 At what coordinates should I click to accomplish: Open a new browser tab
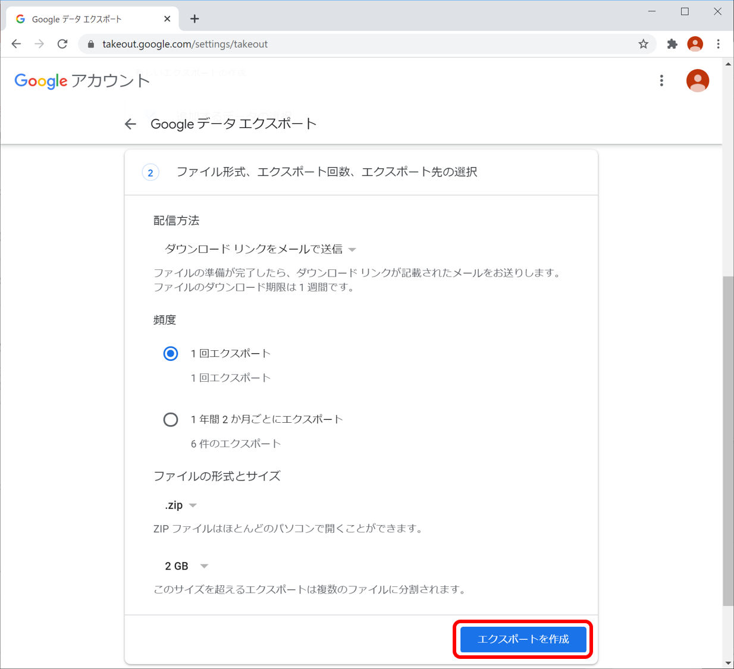[195, 19]
